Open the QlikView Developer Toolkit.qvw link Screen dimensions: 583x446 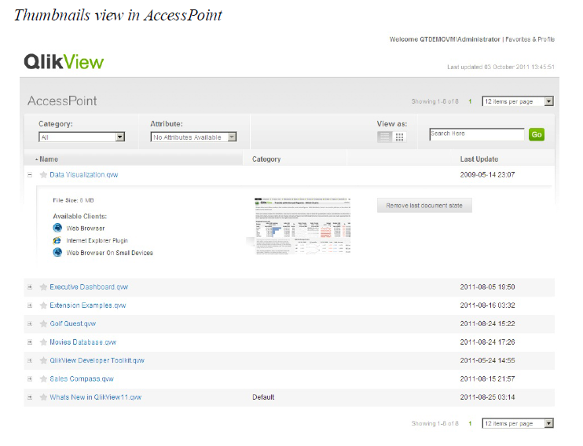[x=97, y=360]
